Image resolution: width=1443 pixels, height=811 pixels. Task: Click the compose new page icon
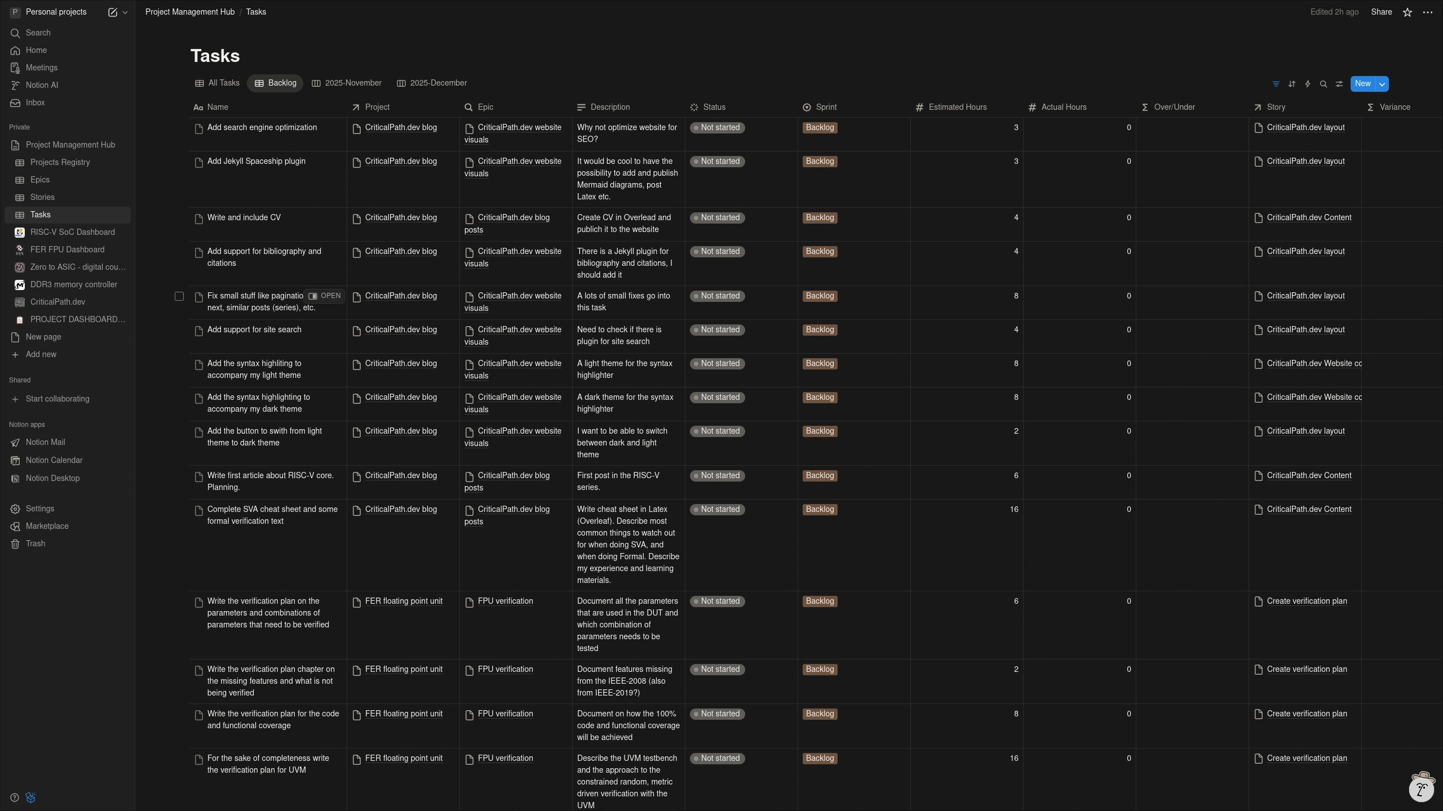point(112,12)
